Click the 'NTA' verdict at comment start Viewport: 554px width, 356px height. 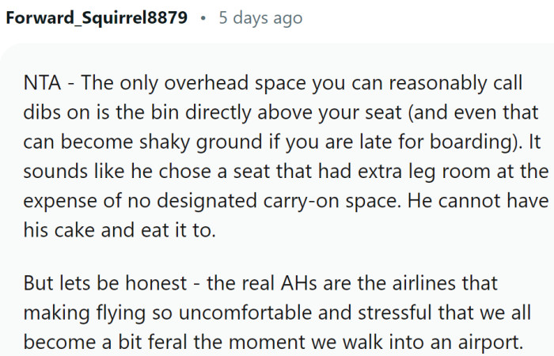click(42, 83)
